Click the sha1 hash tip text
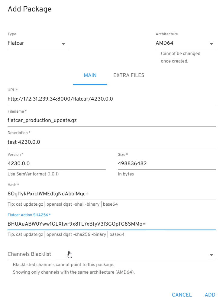Screen dimensions: 223x302 tap(63, 204)
